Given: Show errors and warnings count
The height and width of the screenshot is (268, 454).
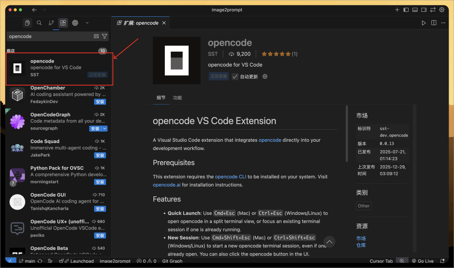Looking at the screenshot, I should pos(147,261).
